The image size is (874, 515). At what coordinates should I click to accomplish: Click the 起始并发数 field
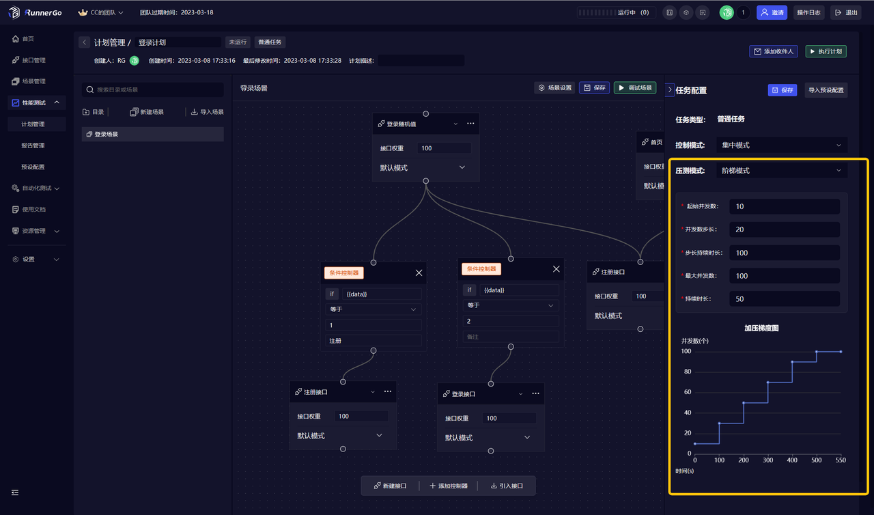(x=785, y=206)
